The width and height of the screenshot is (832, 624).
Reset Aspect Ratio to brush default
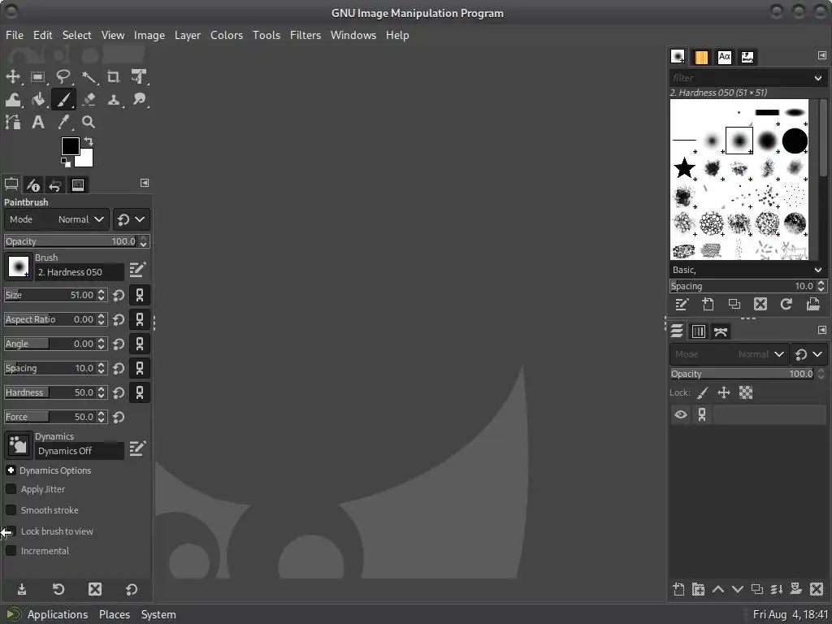119,319
